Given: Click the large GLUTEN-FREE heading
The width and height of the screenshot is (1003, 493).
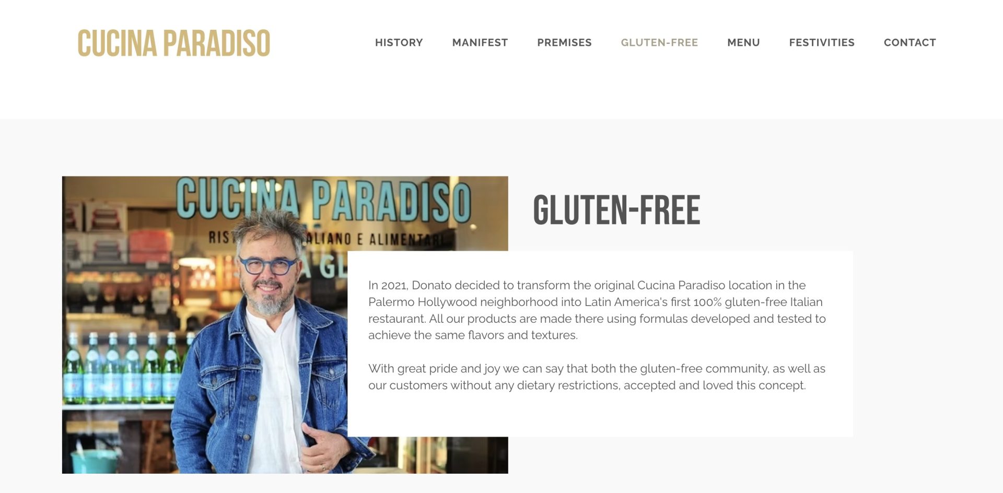Looking at the screenshot, I should 616,210.
